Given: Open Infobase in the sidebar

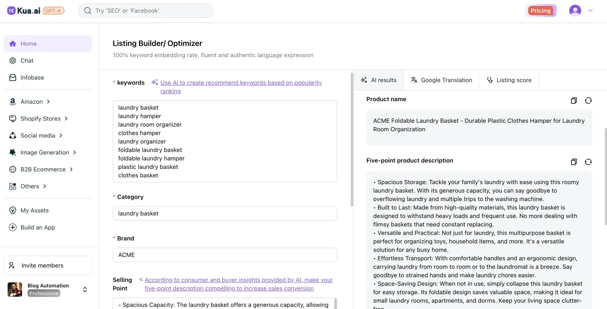Looking at the screenshot, I should point(48,78).
